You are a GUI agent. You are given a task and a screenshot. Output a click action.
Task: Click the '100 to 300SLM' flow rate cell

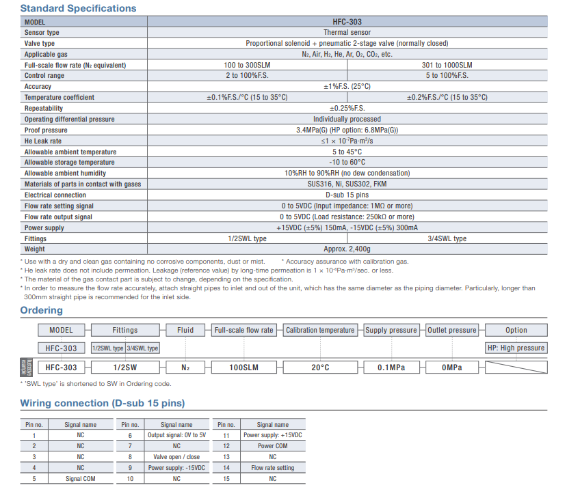[x=248, y=65]
